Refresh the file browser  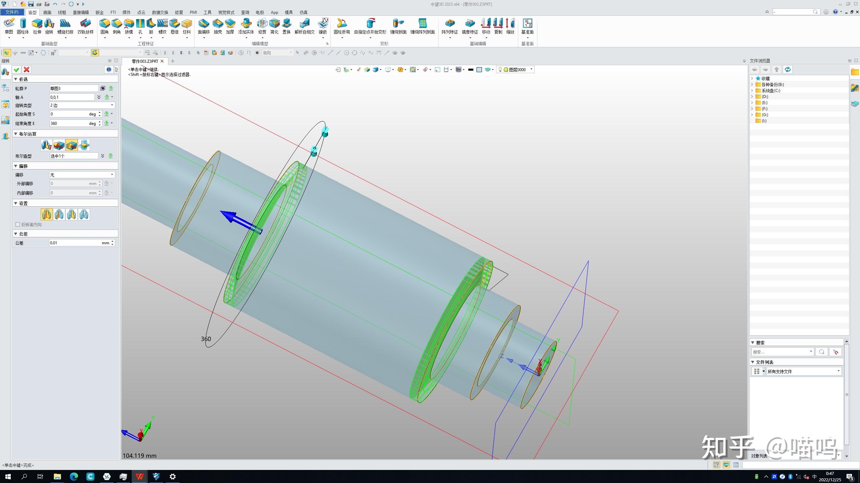pos(788,69)
